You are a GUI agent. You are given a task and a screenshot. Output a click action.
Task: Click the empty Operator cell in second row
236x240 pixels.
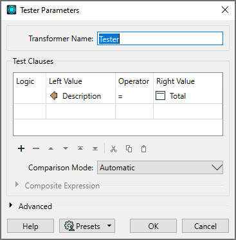[134, 111]
